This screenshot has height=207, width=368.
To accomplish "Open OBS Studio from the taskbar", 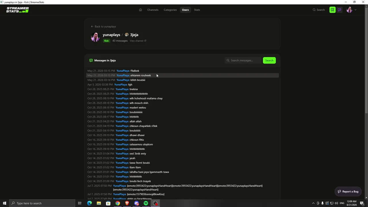I will pos(155,203).
